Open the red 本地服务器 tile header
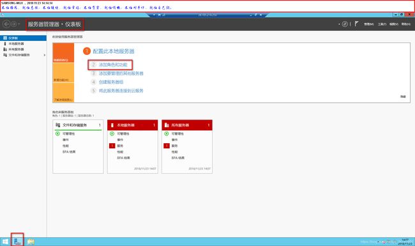 (133, 125)
